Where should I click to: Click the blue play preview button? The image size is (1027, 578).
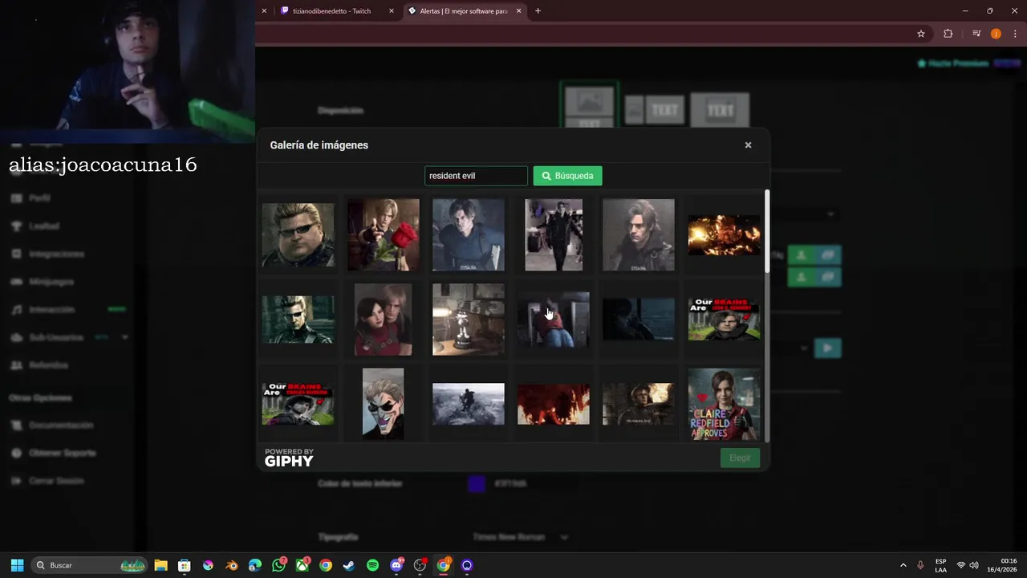coord(828,348)
